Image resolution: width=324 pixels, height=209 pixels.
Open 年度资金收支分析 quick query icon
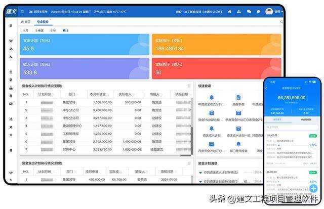212,98
